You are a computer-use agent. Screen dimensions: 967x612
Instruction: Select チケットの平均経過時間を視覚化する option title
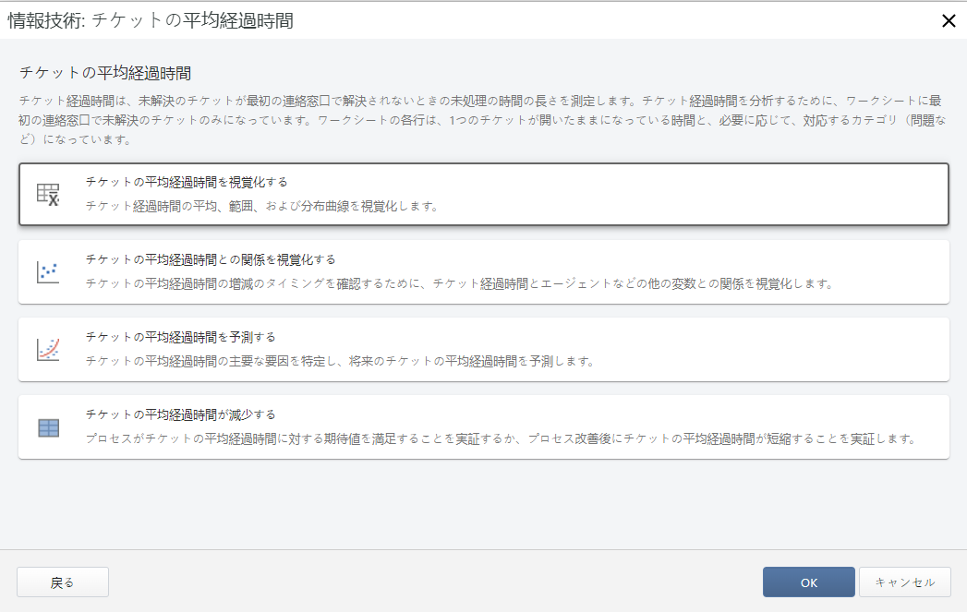pyautogui.click(x=187, y=182)
